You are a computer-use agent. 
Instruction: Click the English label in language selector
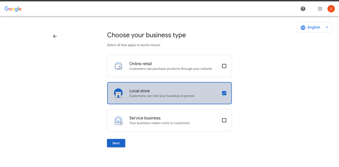click(x=314, y=27)
